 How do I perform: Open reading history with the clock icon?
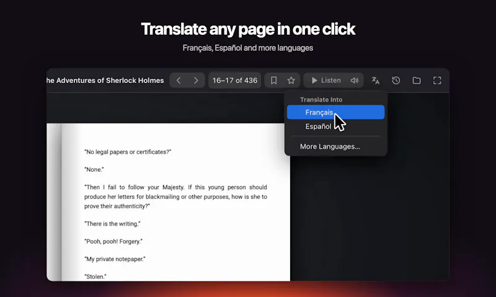(x=396, y=81)
